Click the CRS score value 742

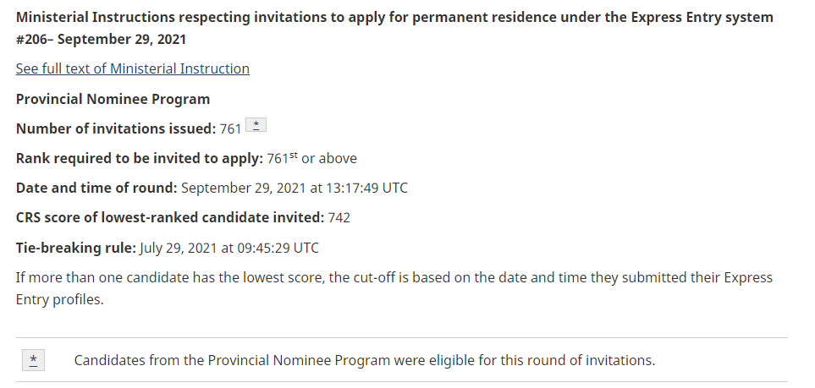[339, 217]
